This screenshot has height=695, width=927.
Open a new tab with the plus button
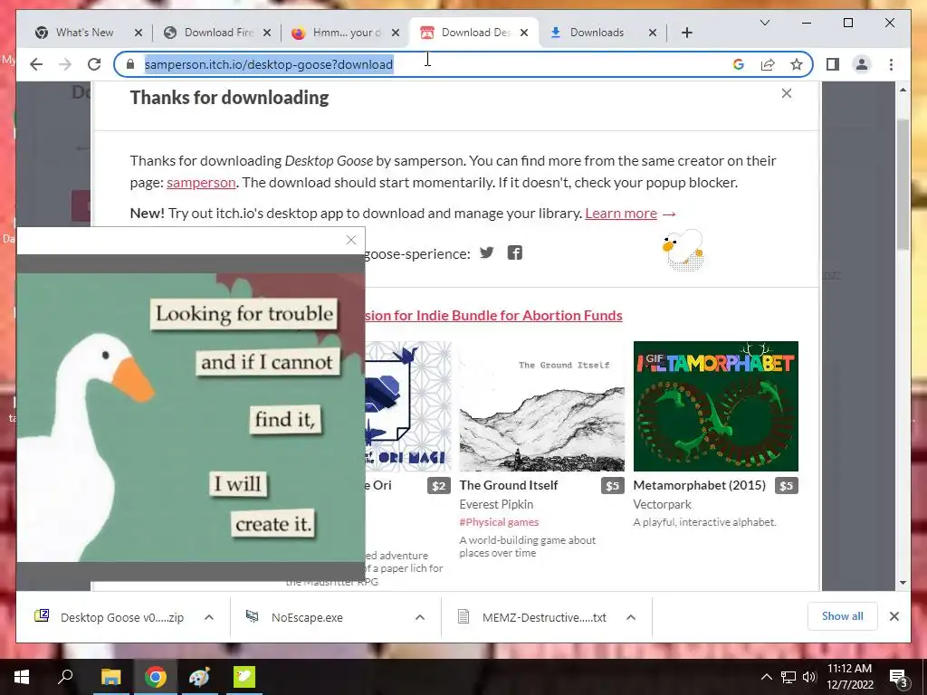tap(686, 33)
